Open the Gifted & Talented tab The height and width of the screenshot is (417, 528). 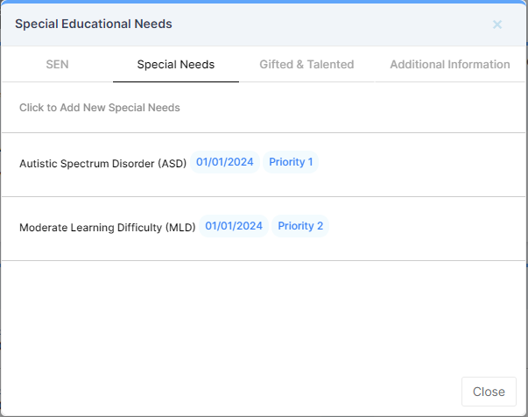click(306, 64)
